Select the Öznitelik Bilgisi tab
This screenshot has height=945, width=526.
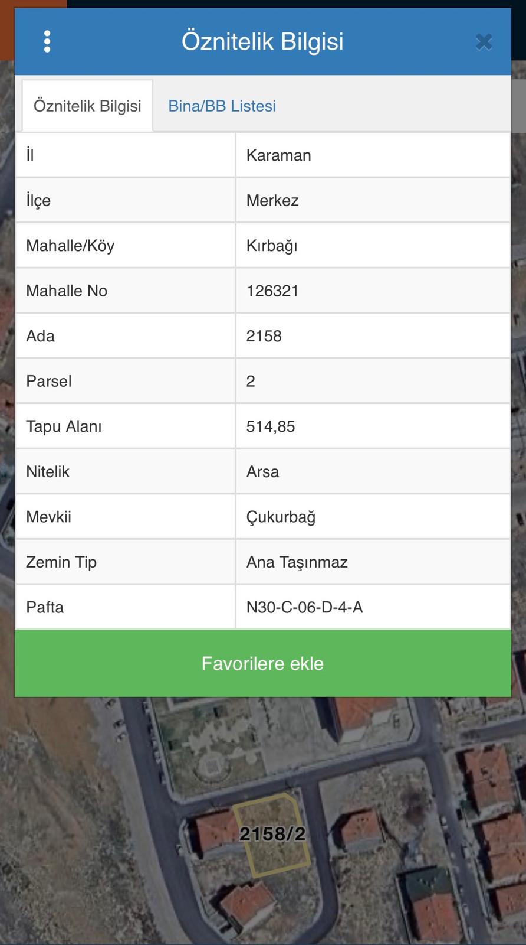[87, 106]
